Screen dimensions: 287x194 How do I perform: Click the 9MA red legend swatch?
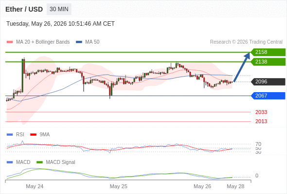(x=33, y=135)
